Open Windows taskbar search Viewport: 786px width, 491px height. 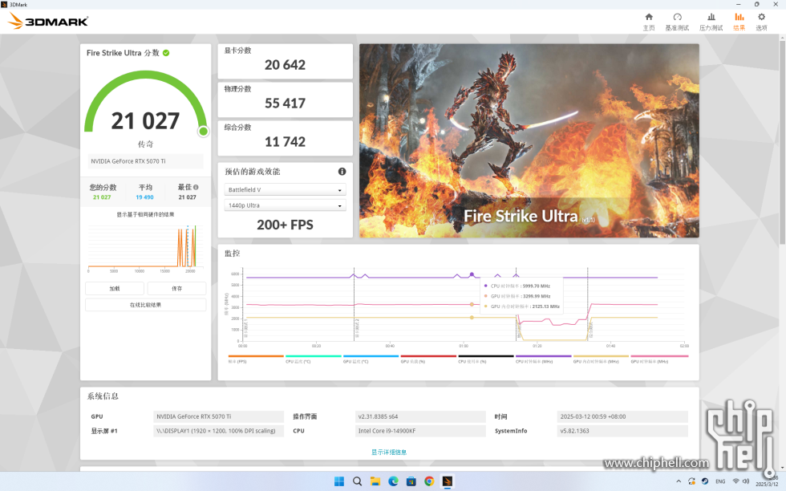tap(357, 481)
